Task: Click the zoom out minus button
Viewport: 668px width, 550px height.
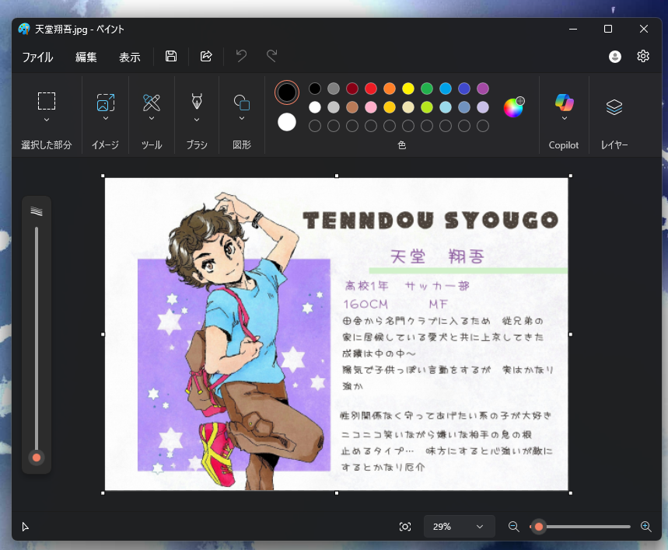Action: [513, 527]
